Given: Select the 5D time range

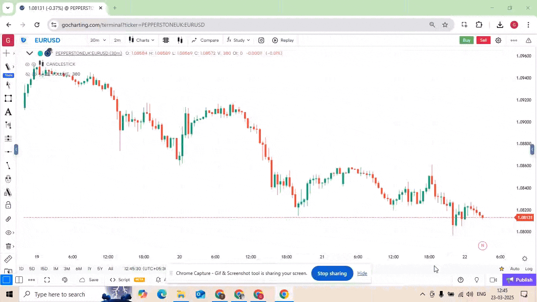Looking at the screenshot, I should (x=32, y=269).
